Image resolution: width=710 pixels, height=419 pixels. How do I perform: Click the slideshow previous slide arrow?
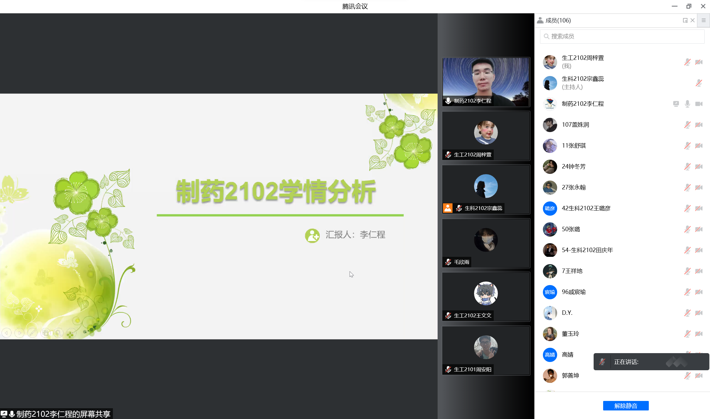pyautogui.click(x=7, y=333)
